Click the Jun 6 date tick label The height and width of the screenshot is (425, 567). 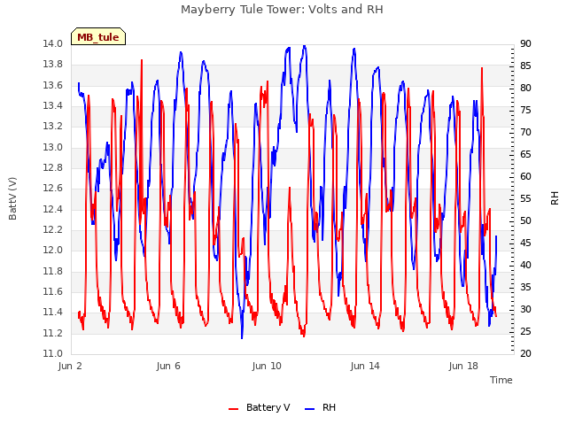click(x=168, y=366)
